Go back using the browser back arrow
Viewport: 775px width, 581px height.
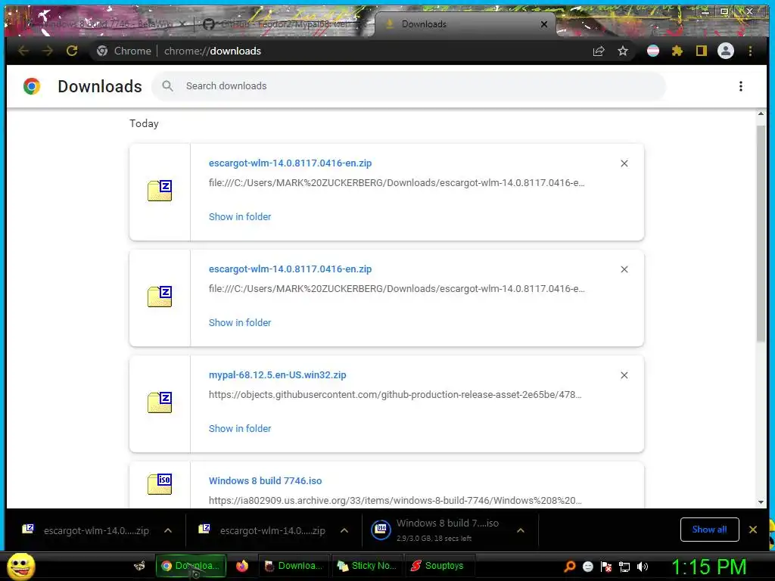coord(23,51)
